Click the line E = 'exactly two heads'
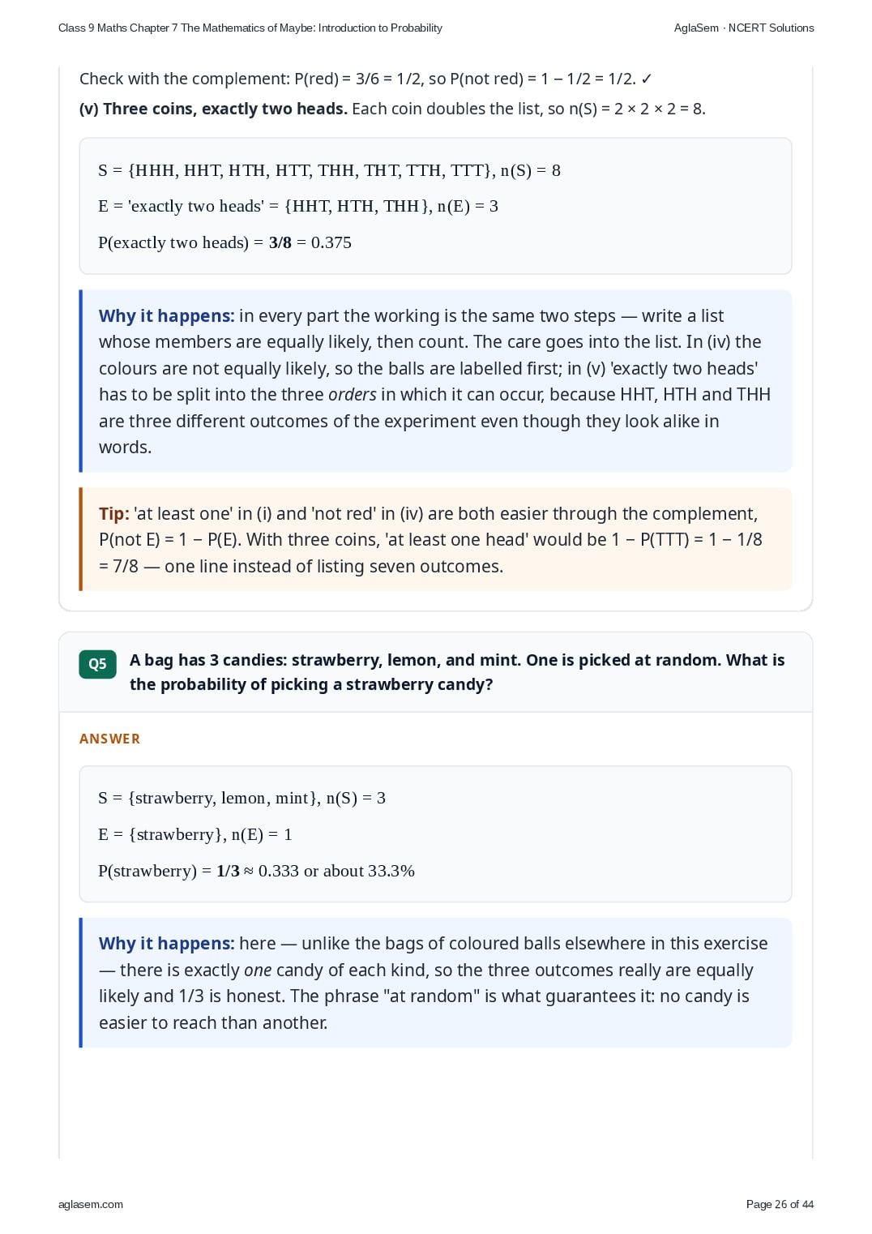 click(x=298, y=206)
